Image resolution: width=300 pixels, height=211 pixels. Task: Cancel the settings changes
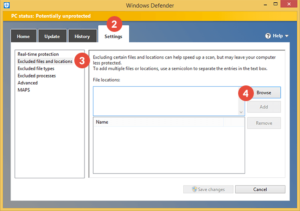coord(260,189)
